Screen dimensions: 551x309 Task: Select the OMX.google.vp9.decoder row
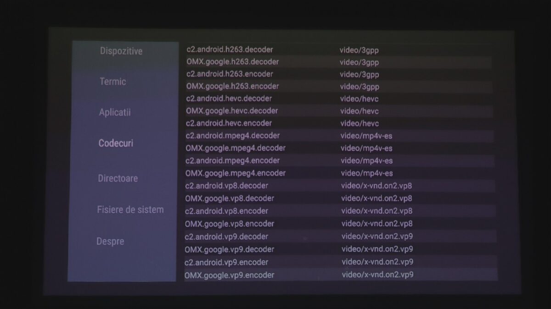[x=229, y=249]
